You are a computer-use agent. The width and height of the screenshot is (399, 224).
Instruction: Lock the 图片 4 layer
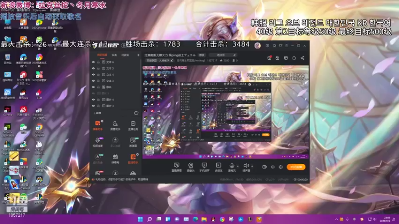(98, 99)
